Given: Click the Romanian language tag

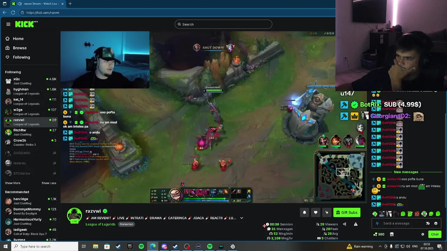Looking at the screenshot, I should click(126, 224).
